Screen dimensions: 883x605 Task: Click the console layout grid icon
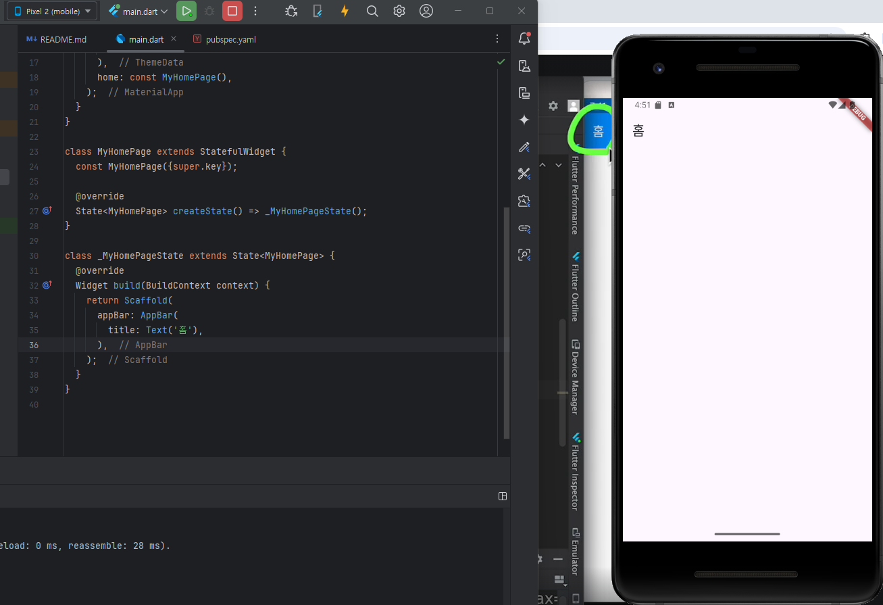(x=503, y=496)
